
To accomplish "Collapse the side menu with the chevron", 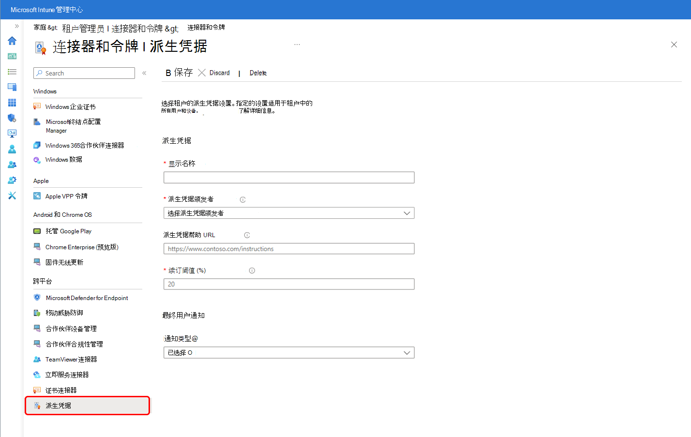I will point(144,73).
